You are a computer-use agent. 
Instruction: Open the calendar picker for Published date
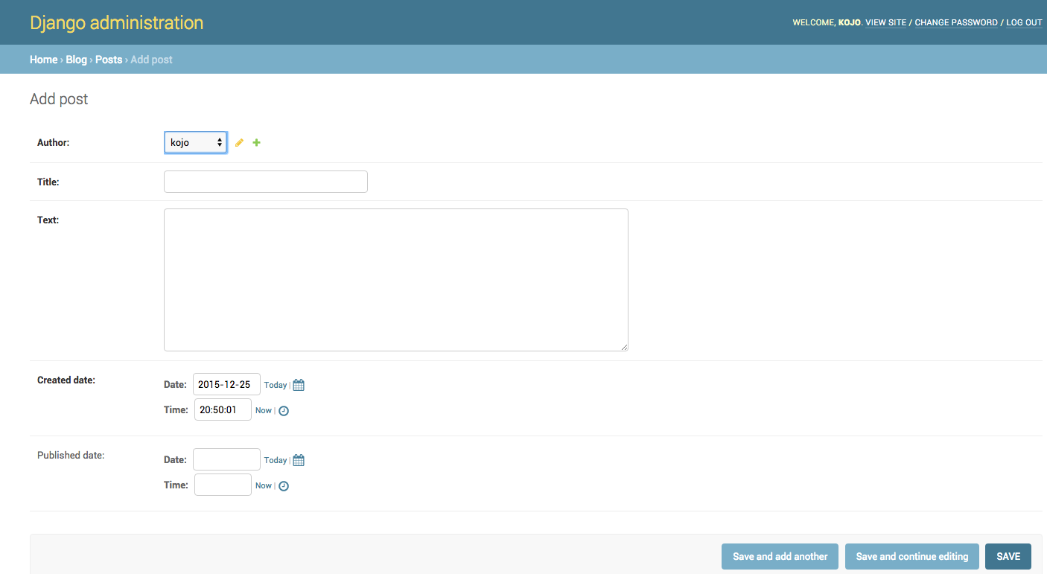[x=298, y=459]
